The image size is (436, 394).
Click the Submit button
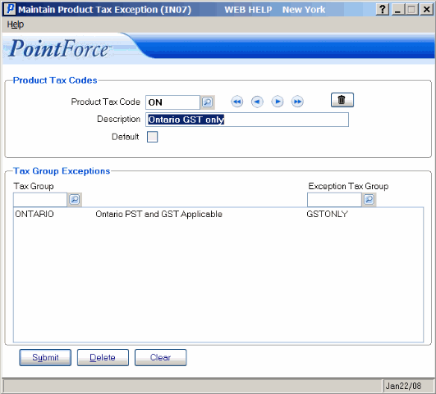point(45,357)
